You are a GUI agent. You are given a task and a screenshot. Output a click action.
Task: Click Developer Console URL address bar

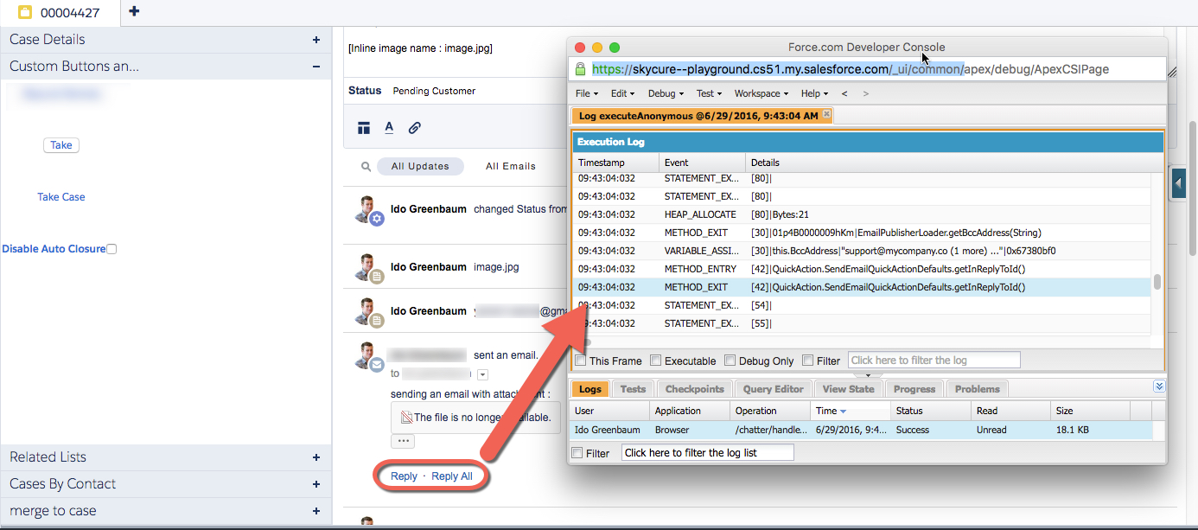click(x=868, y=69)
